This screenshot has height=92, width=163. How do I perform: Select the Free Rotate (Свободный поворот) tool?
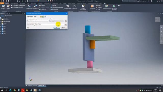click(17, 7)
